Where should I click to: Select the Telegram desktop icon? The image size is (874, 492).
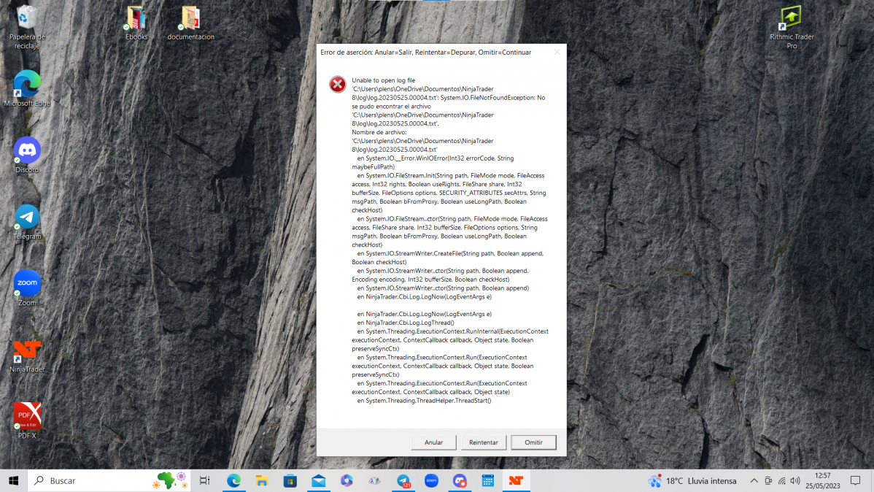pos(27,221)
